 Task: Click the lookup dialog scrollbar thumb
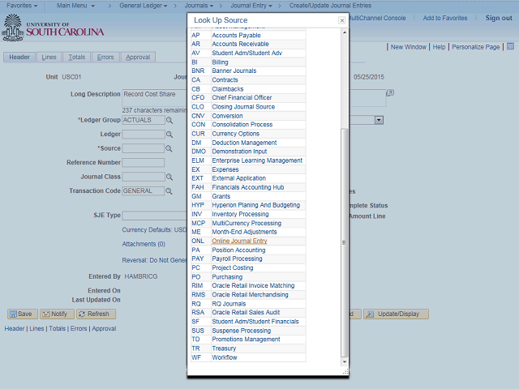pos(344,243)
